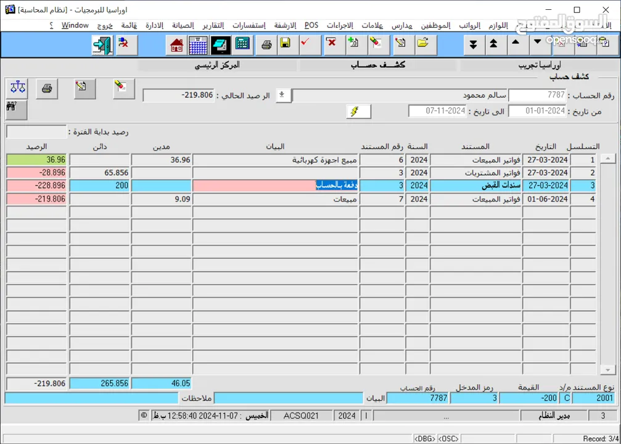This screenshot has height=444, width=621.
Task: Click the exit door icon in toolbar
Action: coord(102,45)
